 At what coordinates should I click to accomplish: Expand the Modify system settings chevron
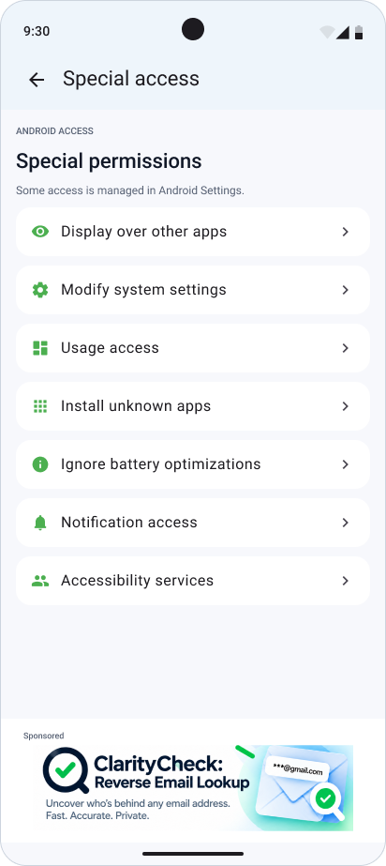click(x=346, y=290)
